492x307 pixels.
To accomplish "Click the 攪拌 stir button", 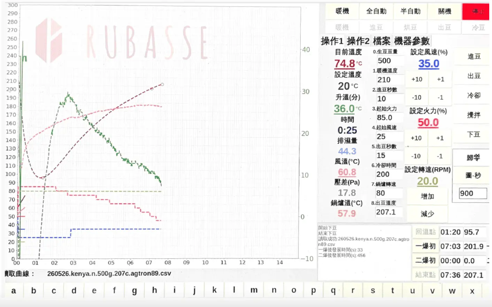I will pyautogui.click(x=474, y=115).
